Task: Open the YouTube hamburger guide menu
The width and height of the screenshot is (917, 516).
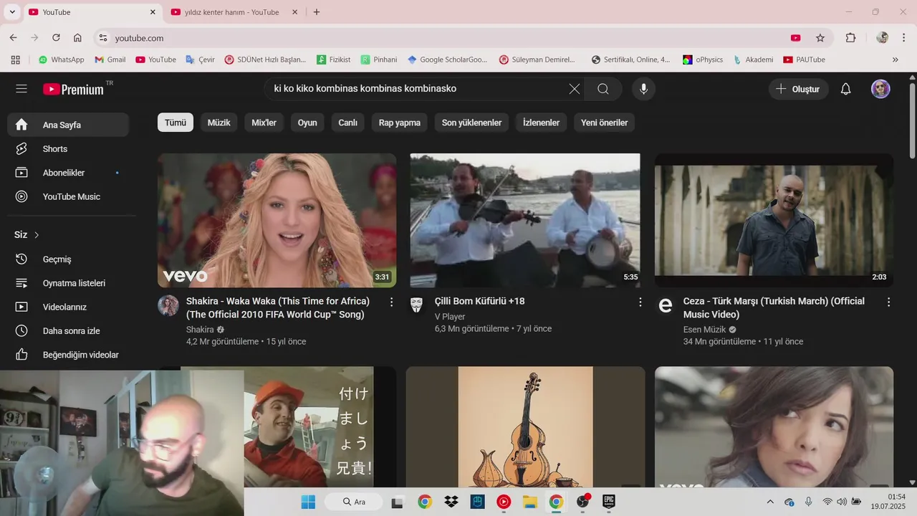Action: coord(21,89)
